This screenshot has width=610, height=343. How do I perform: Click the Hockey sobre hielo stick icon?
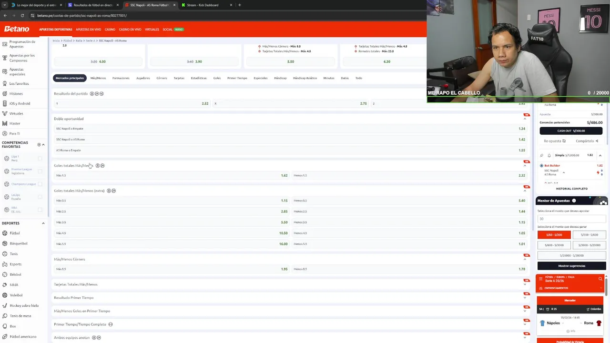(5, 305)
